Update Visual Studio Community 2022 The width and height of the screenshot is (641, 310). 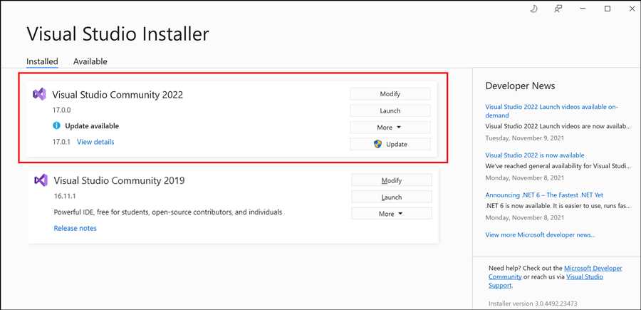click(390, 144)
